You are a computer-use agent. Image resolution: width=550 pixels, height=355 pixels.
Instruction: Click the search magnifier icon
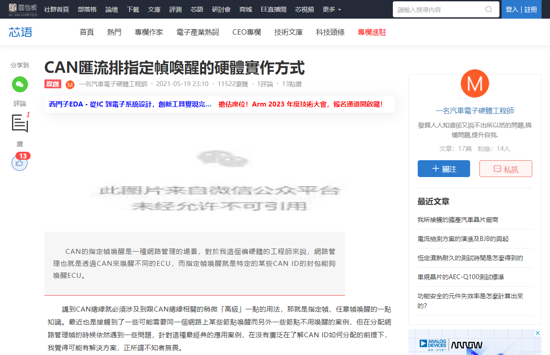(489, 9)
